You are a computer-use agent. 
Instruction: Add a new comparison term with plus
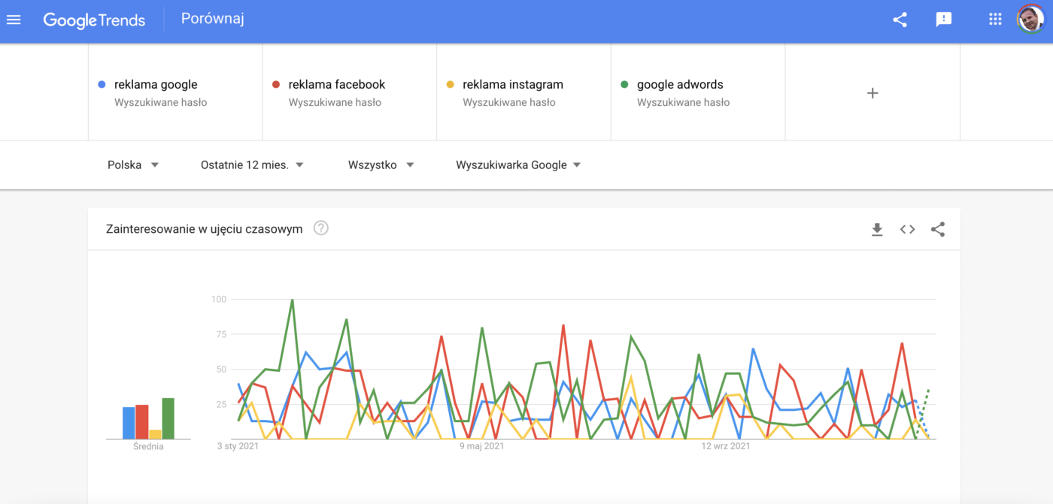872,92
